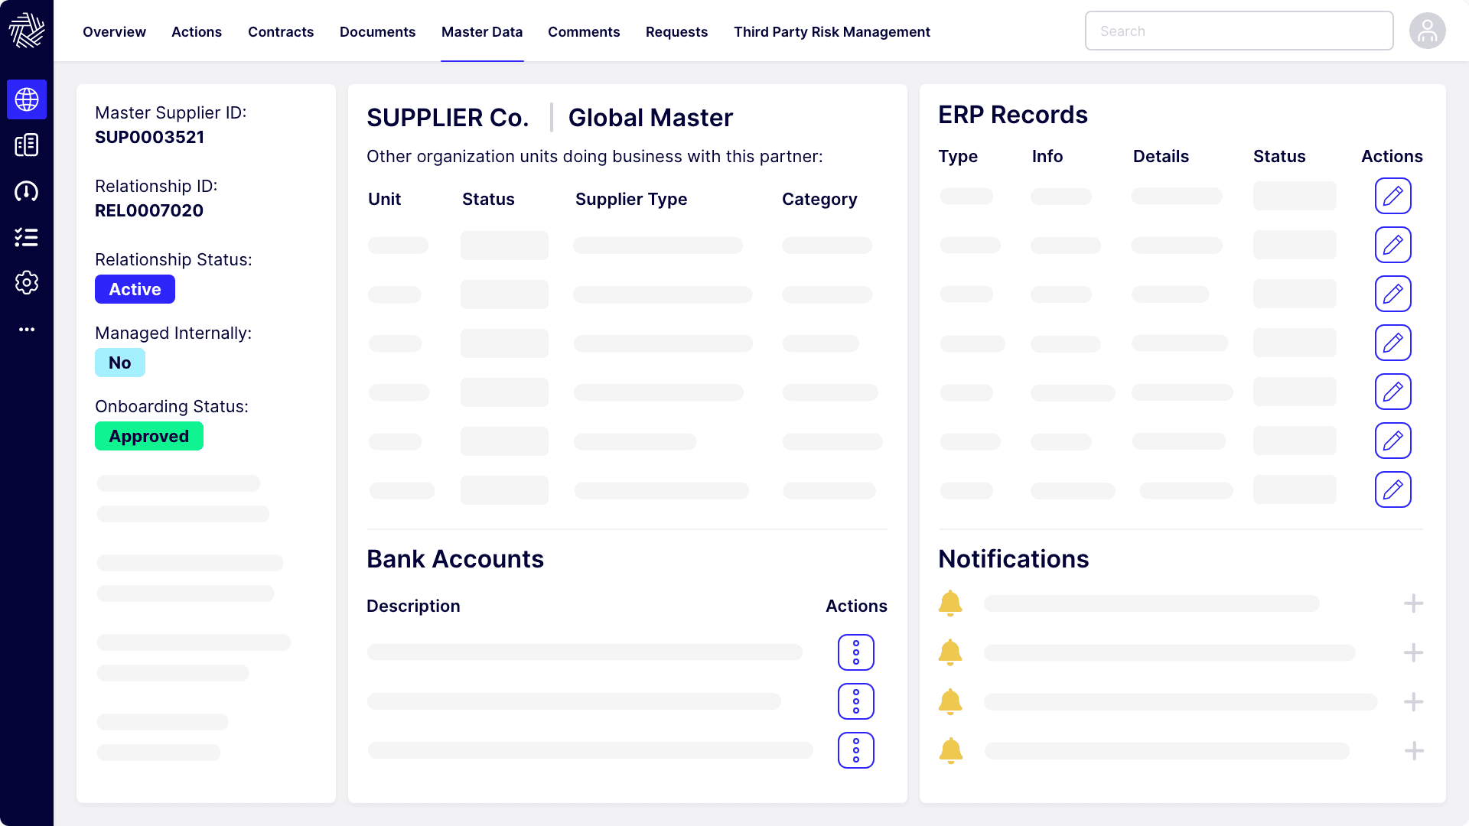Open the actions menu on the last bank account row
The height and width of the screenshot is (826, 1469).
click(855, 750)
